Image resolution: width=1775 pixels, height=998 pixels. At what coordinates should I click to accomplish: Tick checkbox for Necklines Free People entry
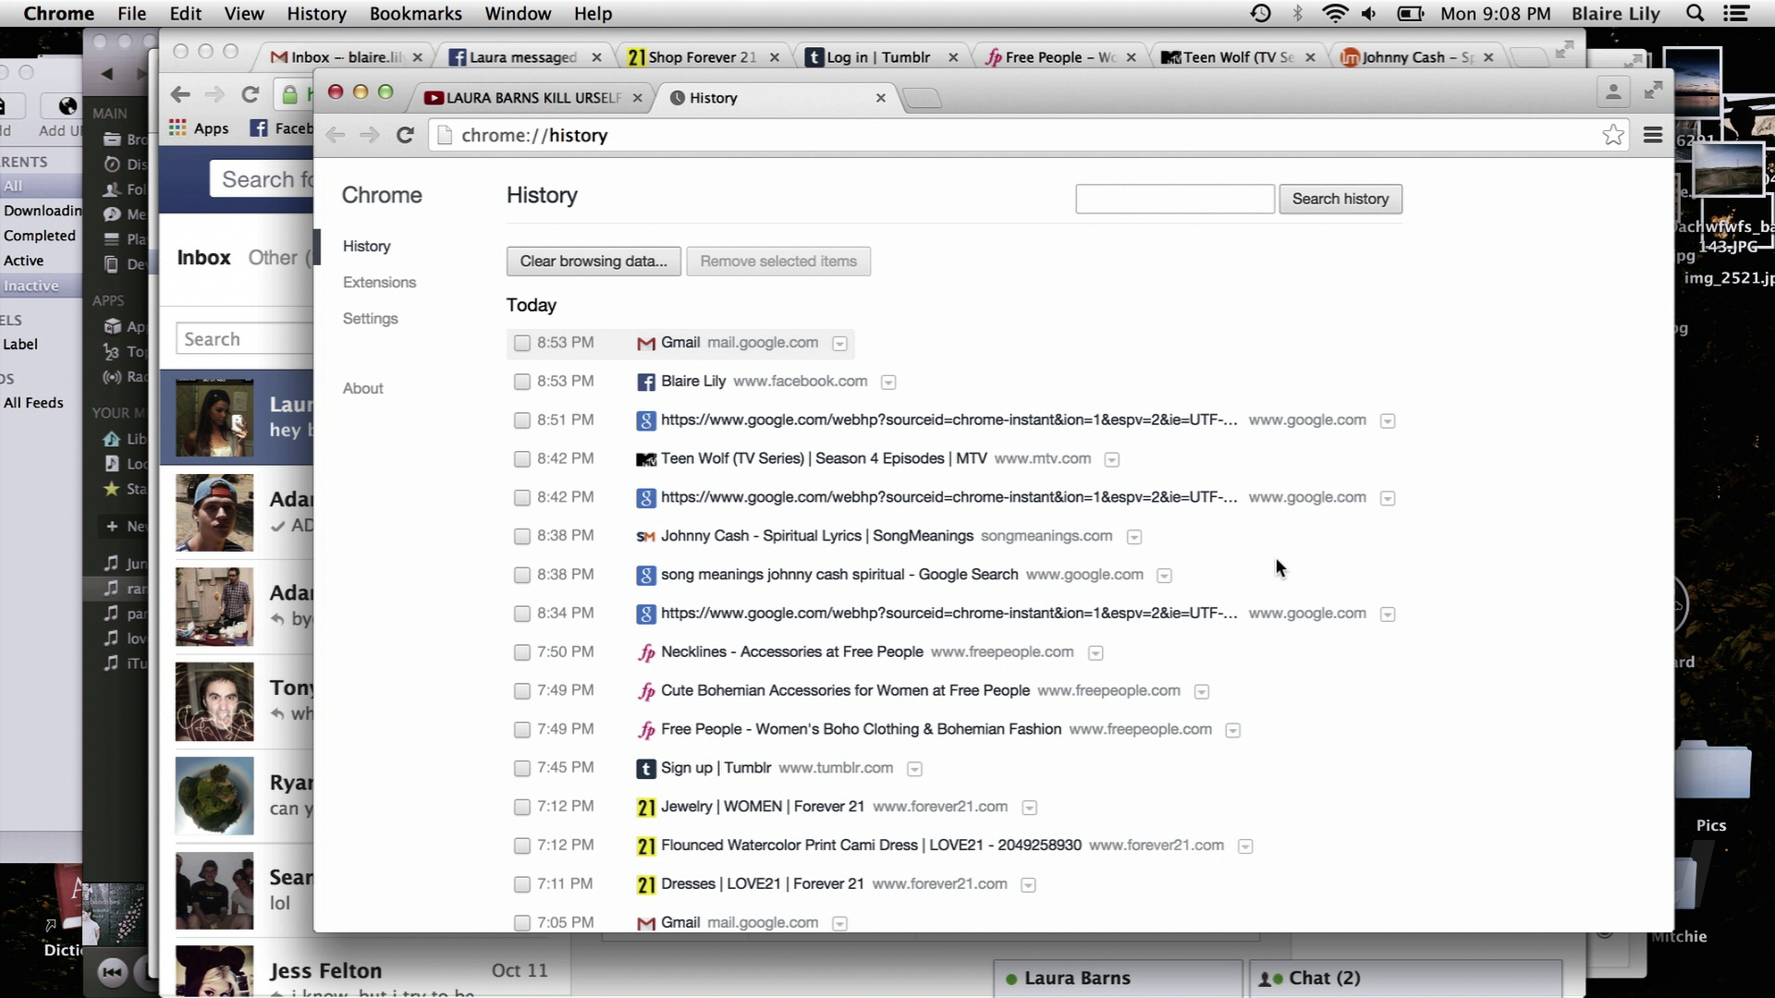pos(522,652)
